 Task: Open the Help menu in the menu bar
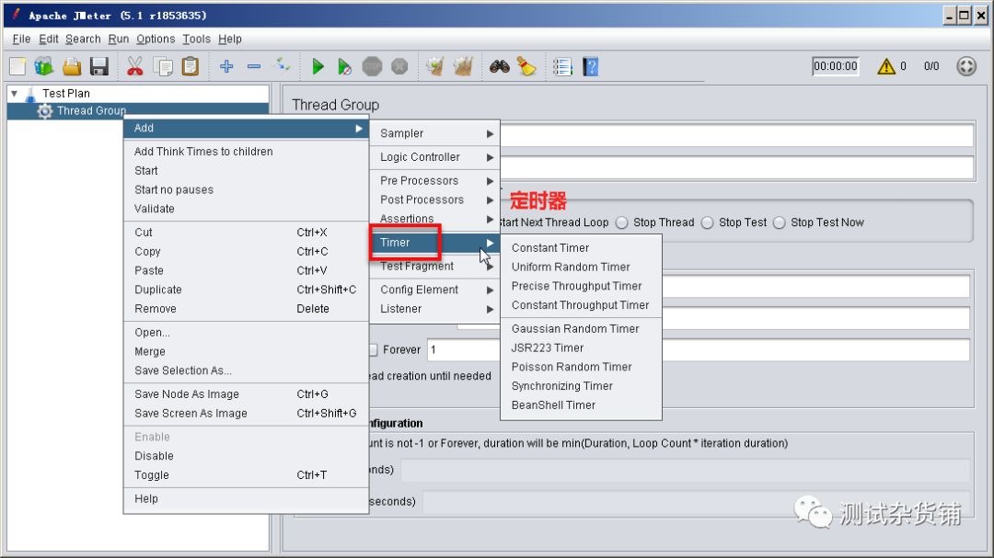[x=229, y=40]
